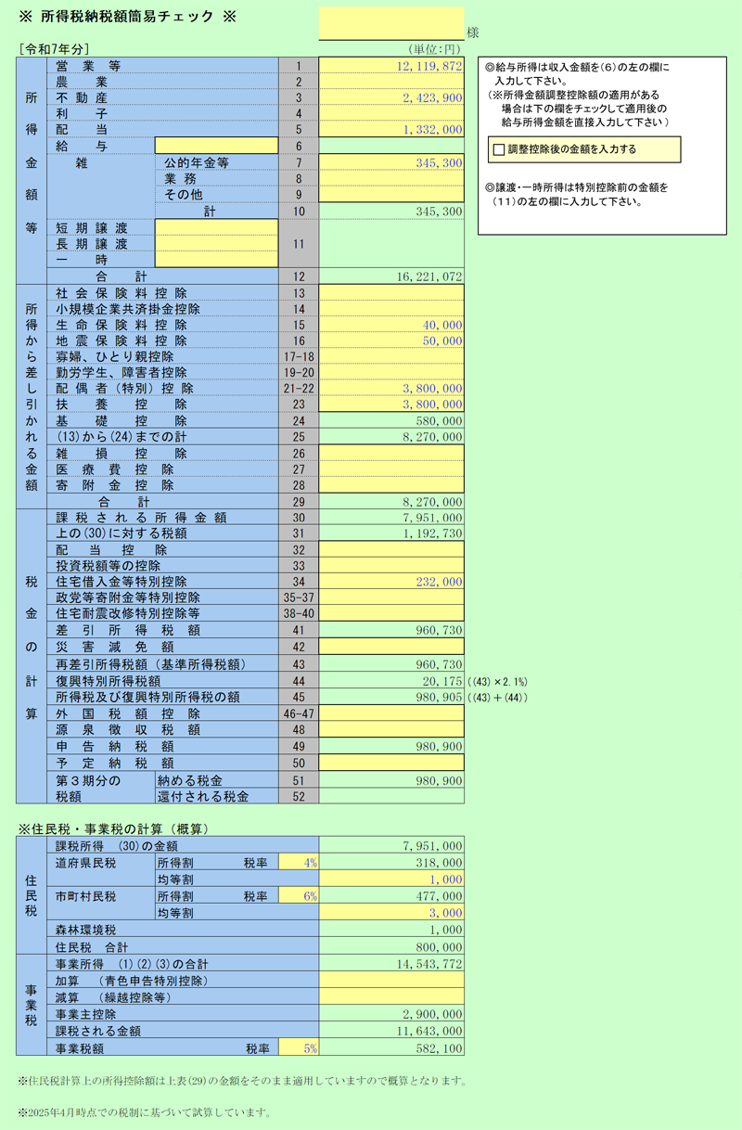Click the 利子 income input cell
Image resolution: width=742 pixels, height=1130 pixels.
(391, 114)
